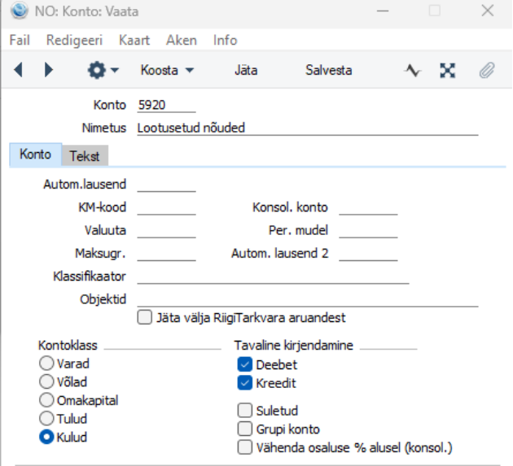513x466 pixels.
Task: Uncheck the Deebet checkbox
Action: (245, 364)
